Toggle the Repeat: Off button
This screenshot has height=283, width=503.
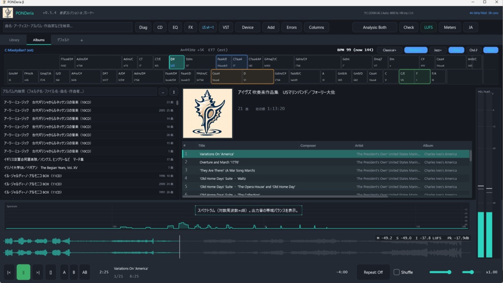click(x=373, y=272)
